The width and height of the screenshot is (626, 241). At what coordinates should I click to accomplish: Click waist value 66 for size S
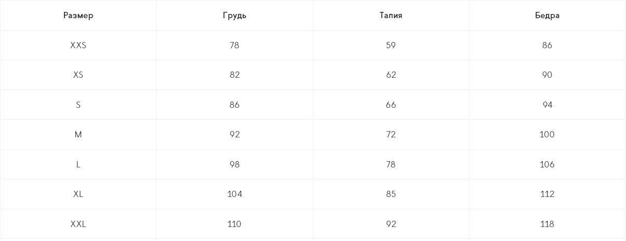[391, 105]
